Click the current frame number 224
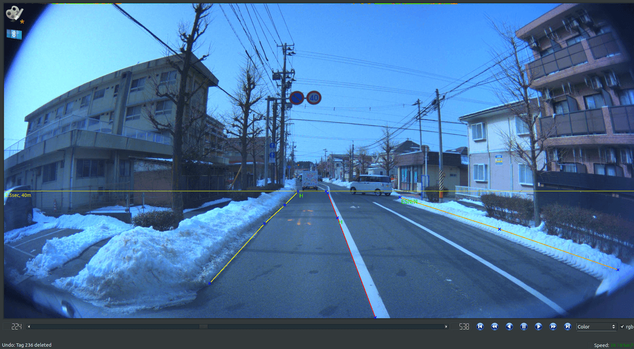This screenshot has width=634, height=349. tap(17, 327)
